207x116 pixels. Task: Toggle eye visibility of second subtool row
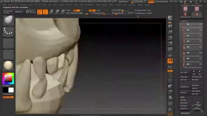coord(201,30)
